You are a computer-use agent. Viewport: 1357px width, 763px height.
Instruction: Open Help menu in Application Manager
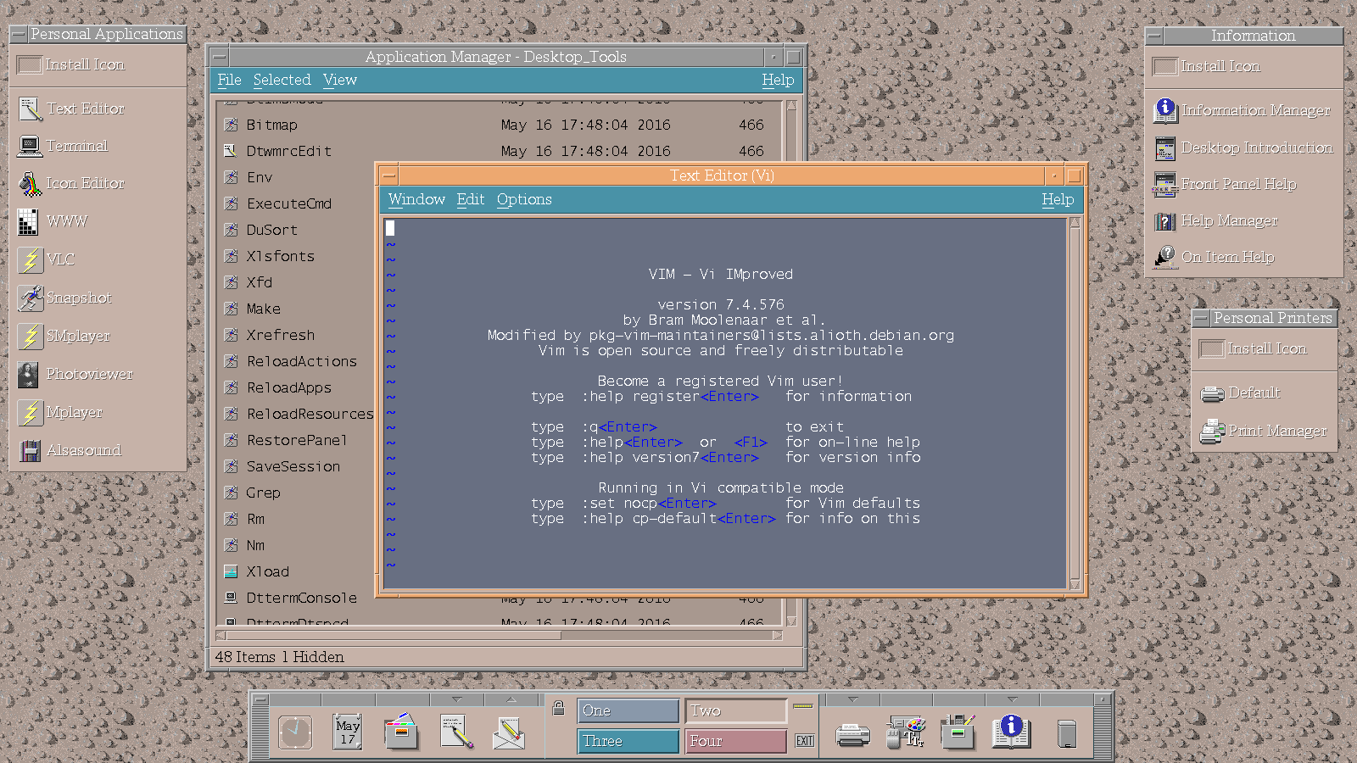click(778, 80)
